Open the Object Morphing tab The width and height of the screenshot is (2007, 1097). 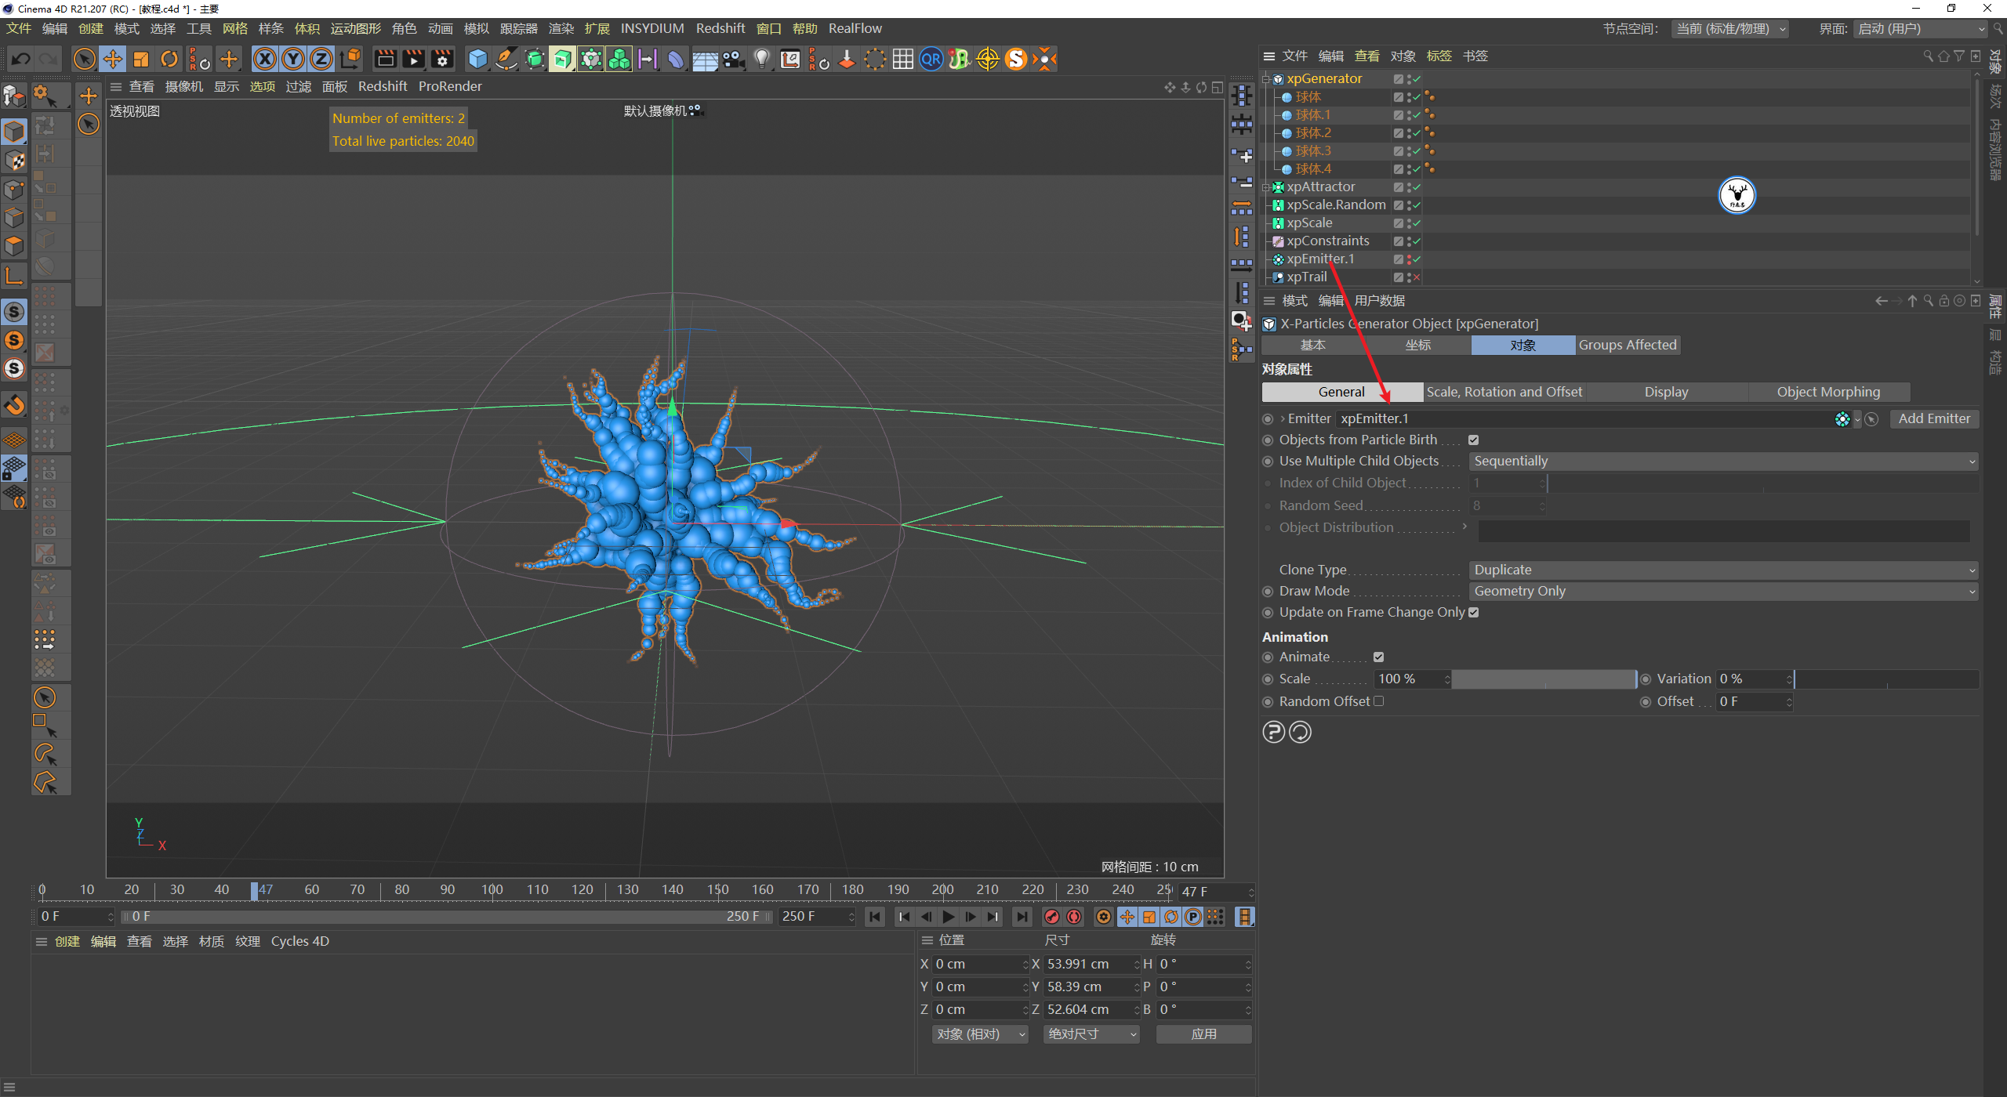click(x=1828, y=393)
